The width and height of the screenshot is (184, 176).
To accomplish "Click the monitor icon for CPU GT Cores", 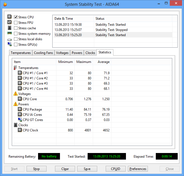I will tap(20, 120).
